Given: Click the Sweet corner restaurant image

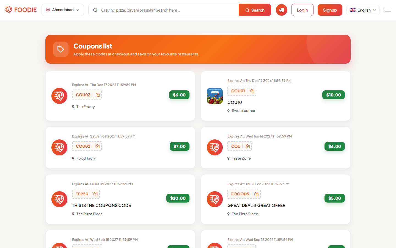Looking at the screenshot, I should pyautogui.click(x=215, y=96).
